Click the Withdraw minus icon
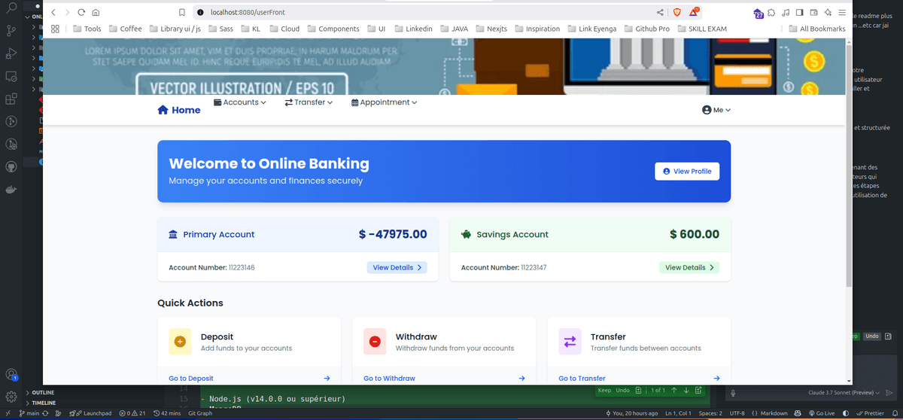Image resolution: width=903 pixels, height=420 pixels. click(x=375, y=342)
